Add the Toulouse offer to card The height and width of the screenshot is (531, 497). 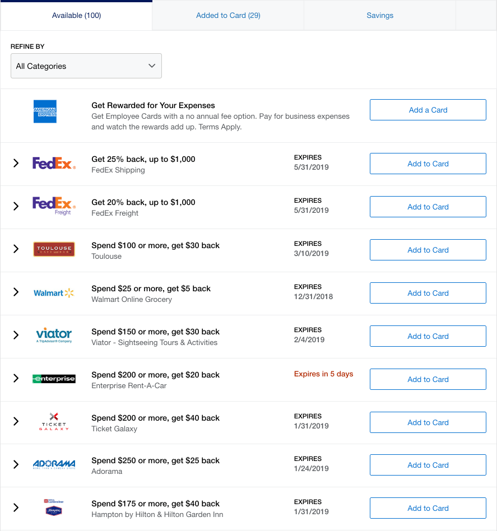tap(428, 250)
